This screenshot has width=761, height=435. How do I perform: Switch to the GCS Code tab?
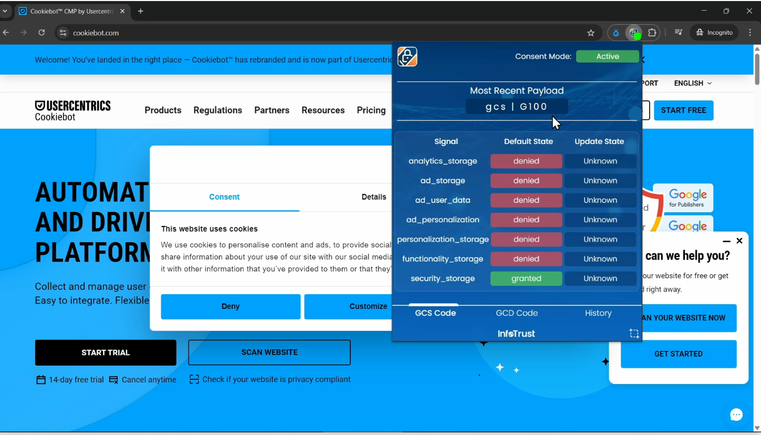pyautogui.click(x=435, y=313)
